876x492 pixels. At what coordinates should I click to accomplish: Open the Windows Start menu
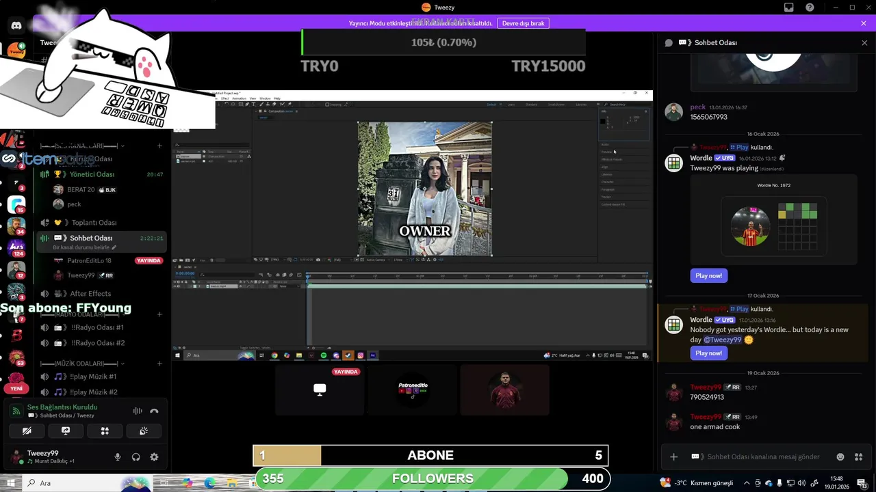[12, 482]
